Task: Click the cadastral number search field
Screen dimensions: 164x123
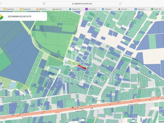Action: [25, 16]
